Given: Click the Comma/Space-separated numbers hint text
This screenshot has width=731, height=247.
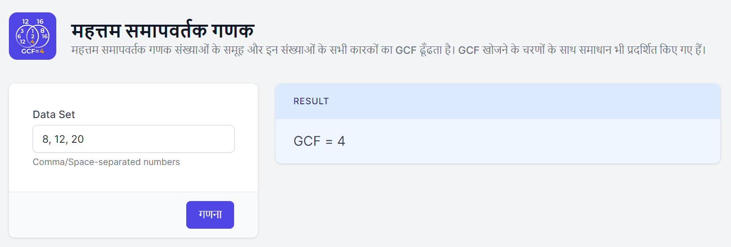Looking at the screenshot, I should 106,162.
